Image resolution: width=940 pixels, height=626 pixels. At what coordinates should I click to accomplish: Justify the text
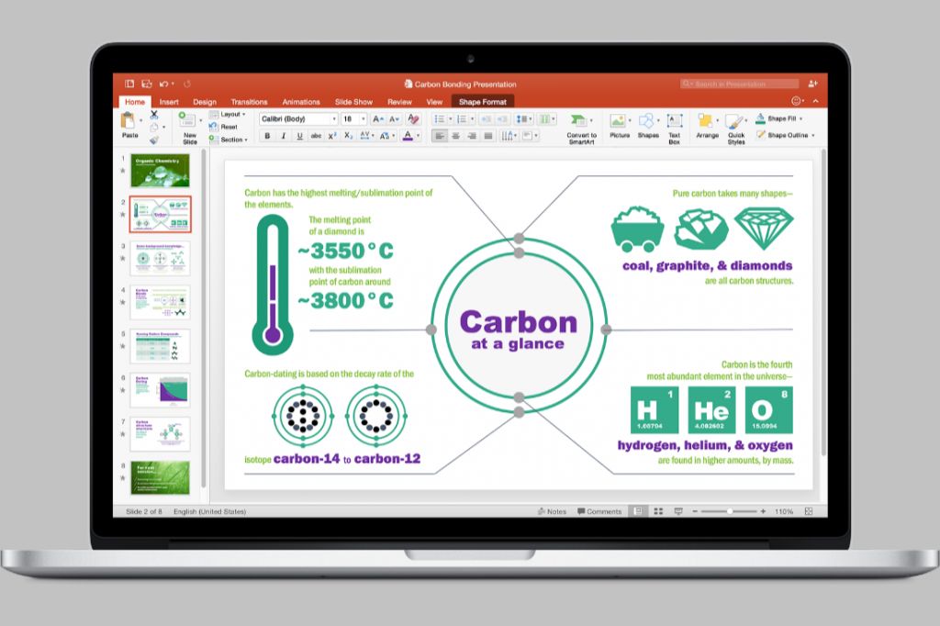tap(488, 136)
